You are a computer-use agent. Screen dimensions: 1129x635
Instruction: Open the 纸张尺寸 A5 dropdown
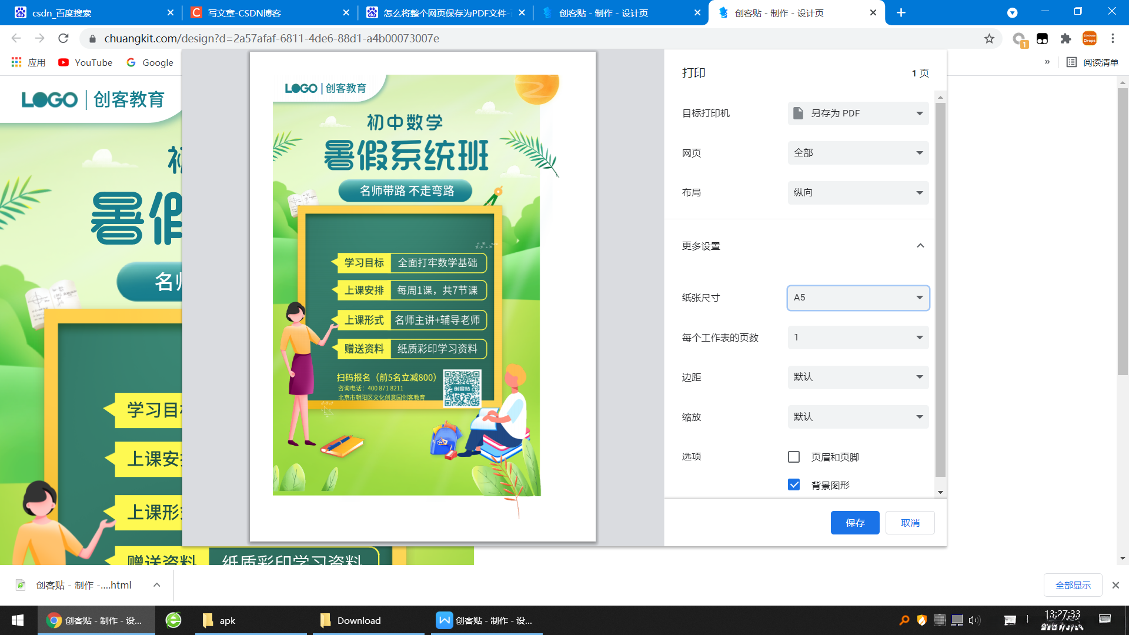pos(858,298)
